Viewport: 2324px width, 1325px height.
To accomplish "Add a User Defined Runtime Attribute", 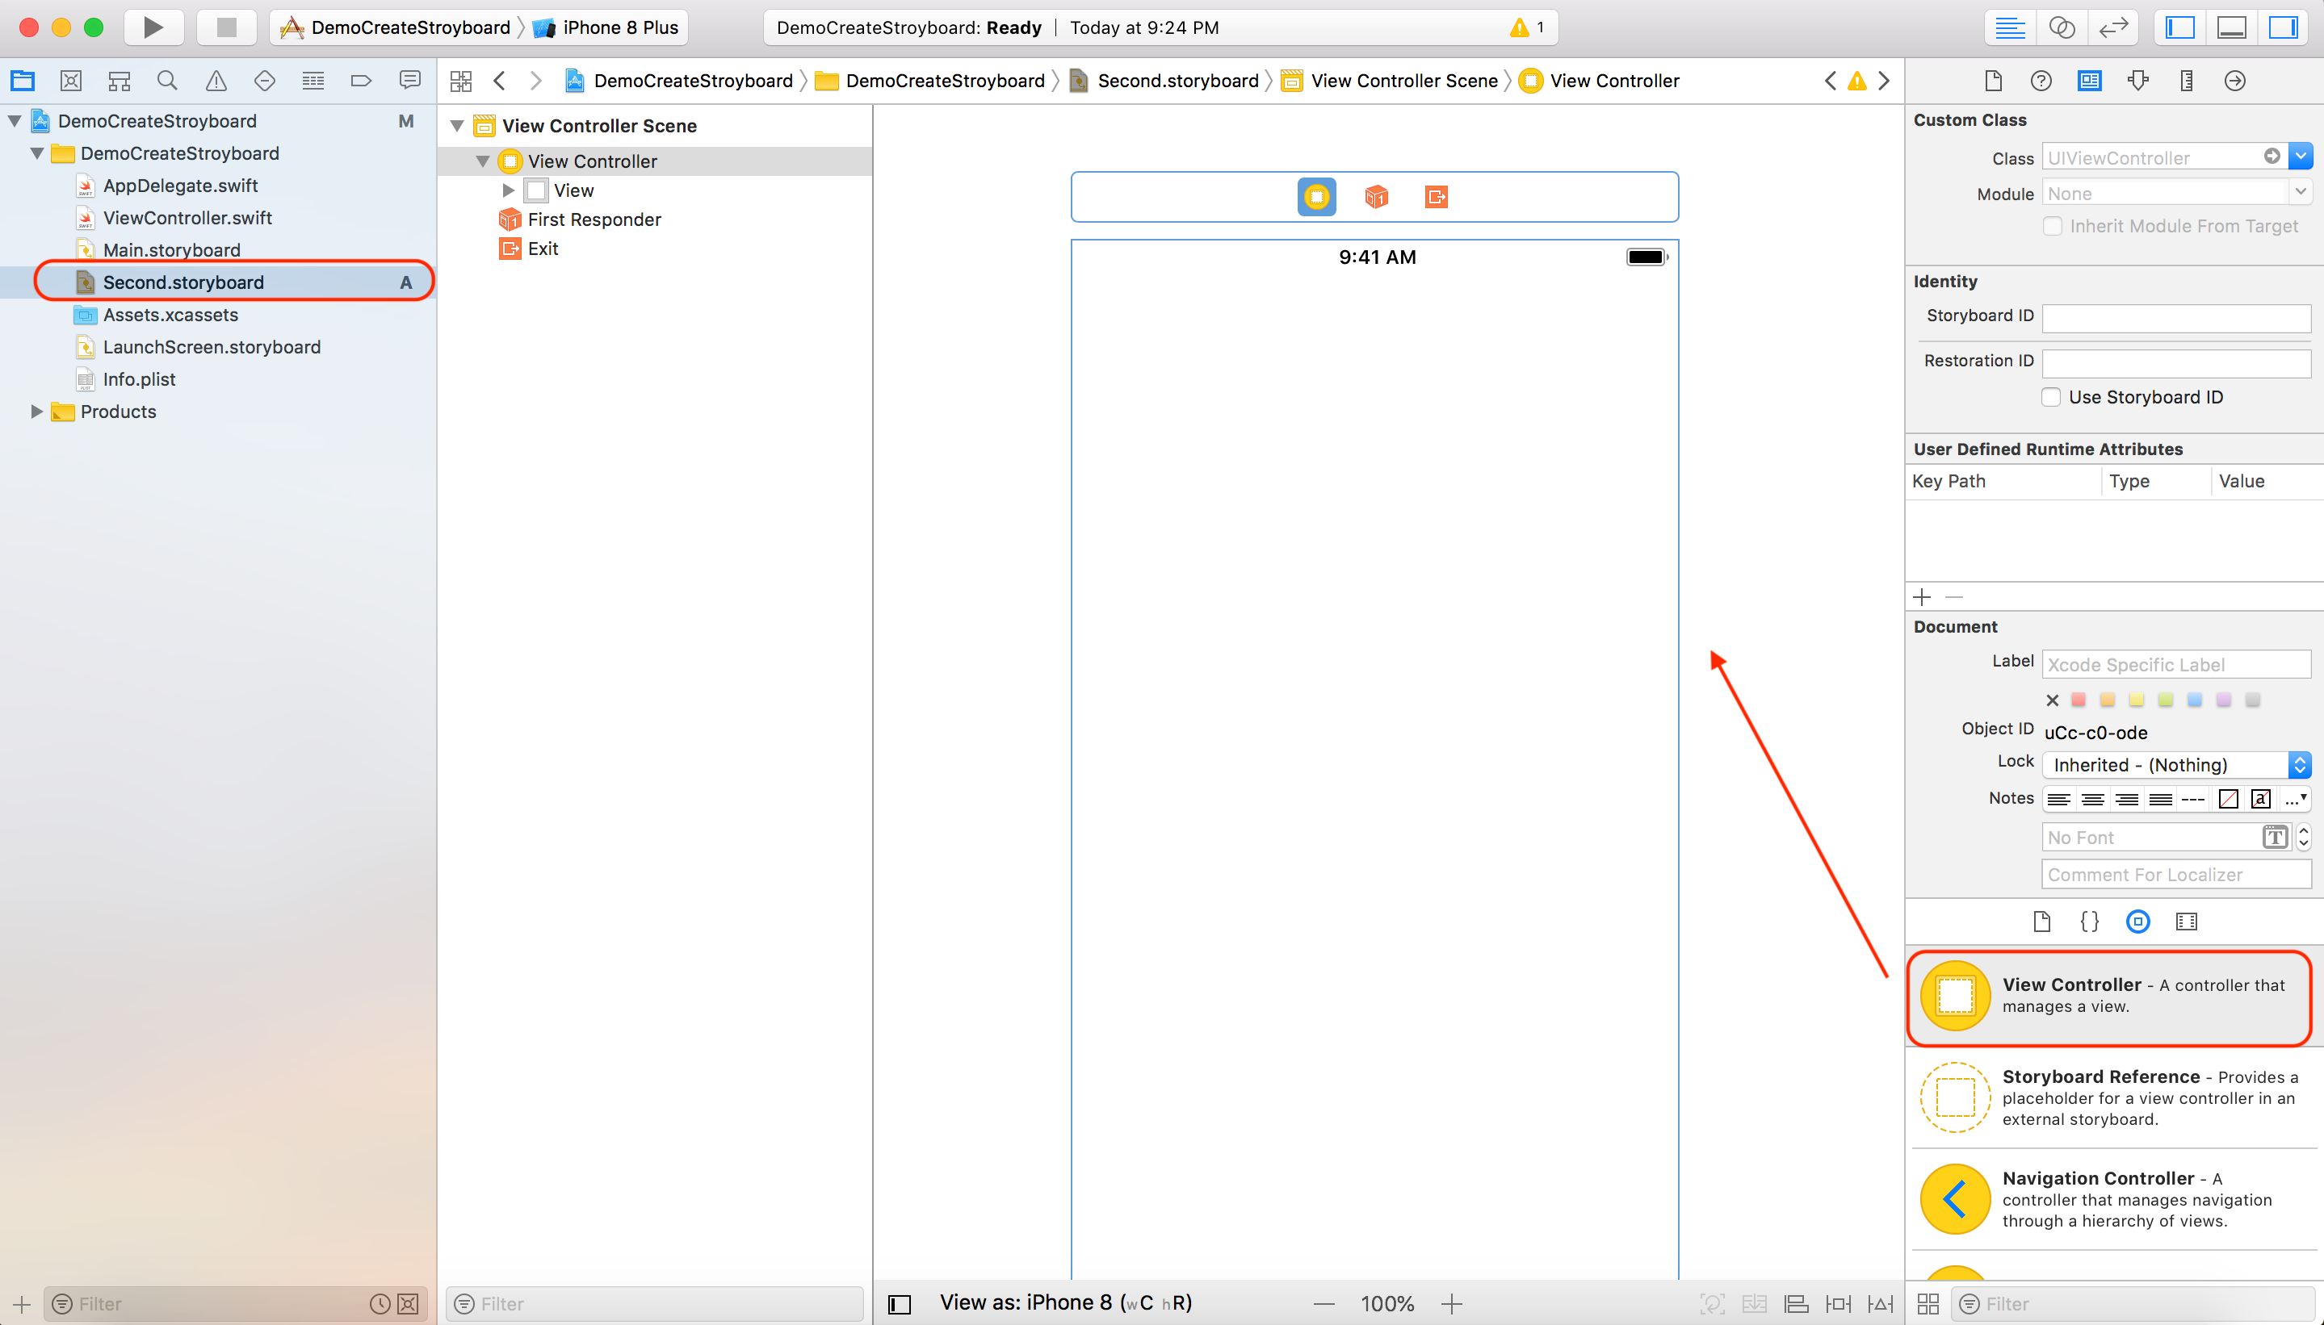I will coord(1923,597).
